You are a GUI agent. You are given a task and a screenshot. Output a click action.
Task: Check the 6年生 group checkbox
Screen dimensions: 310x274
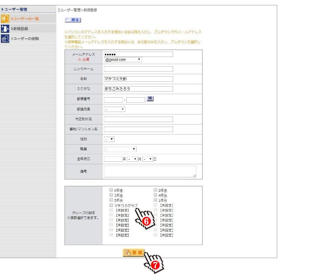[x=111, y=190]
